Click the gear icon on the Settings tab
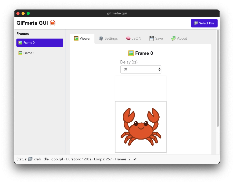The width and height of the screenshot is (234, 183). (x=101, y=38)
